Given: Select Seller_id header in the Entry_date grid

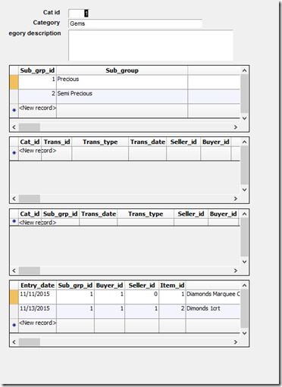Looking at the screenshot, I should click(142, 286).
